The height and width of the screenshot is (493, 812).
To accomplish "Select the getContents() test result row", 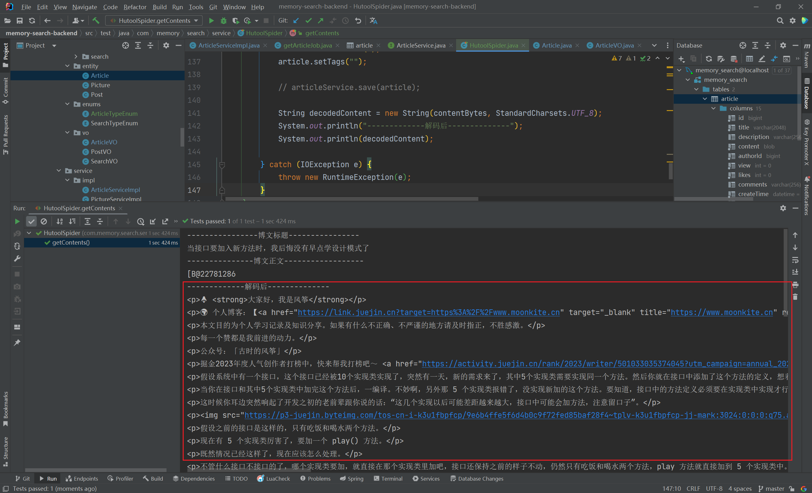I will pyautogui.click(x=102, y=243).
